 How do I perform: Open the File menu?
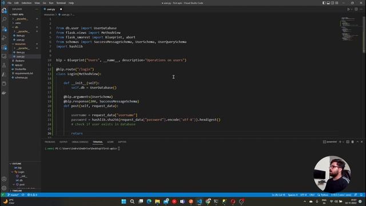click(9, 3)
